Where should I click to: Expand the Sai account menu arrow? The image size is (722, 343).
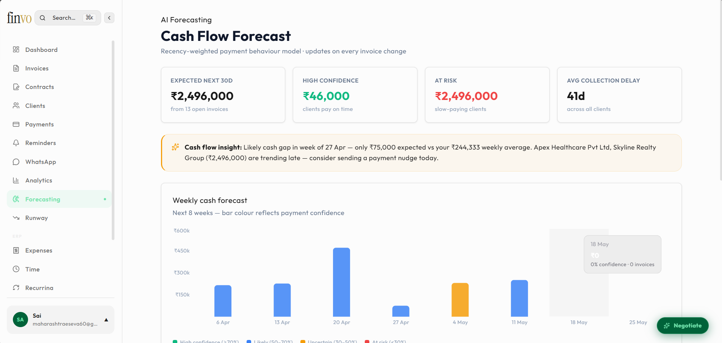click(x=106, y=320)
